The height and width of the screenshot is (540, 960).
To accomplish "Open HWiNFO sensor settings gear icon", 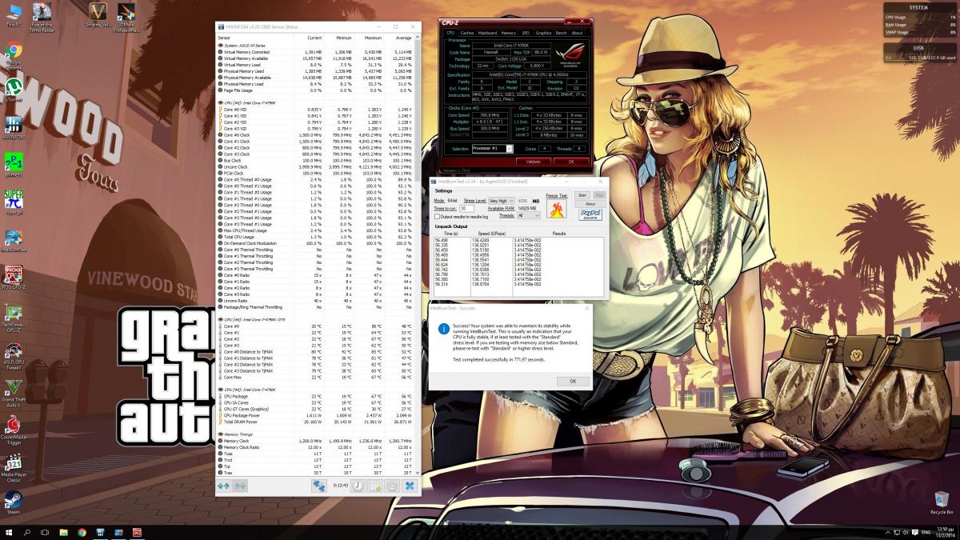I will point(392,486).
